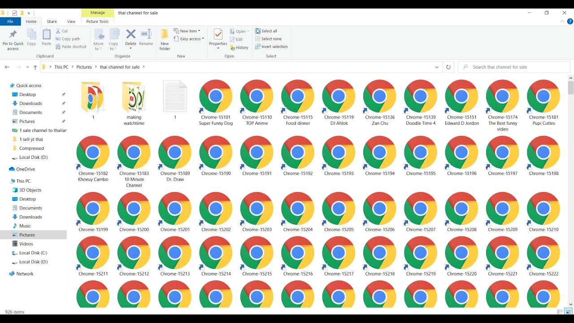Go up one folder level
This screenshot has height=323, width=574.
point(35,67)
